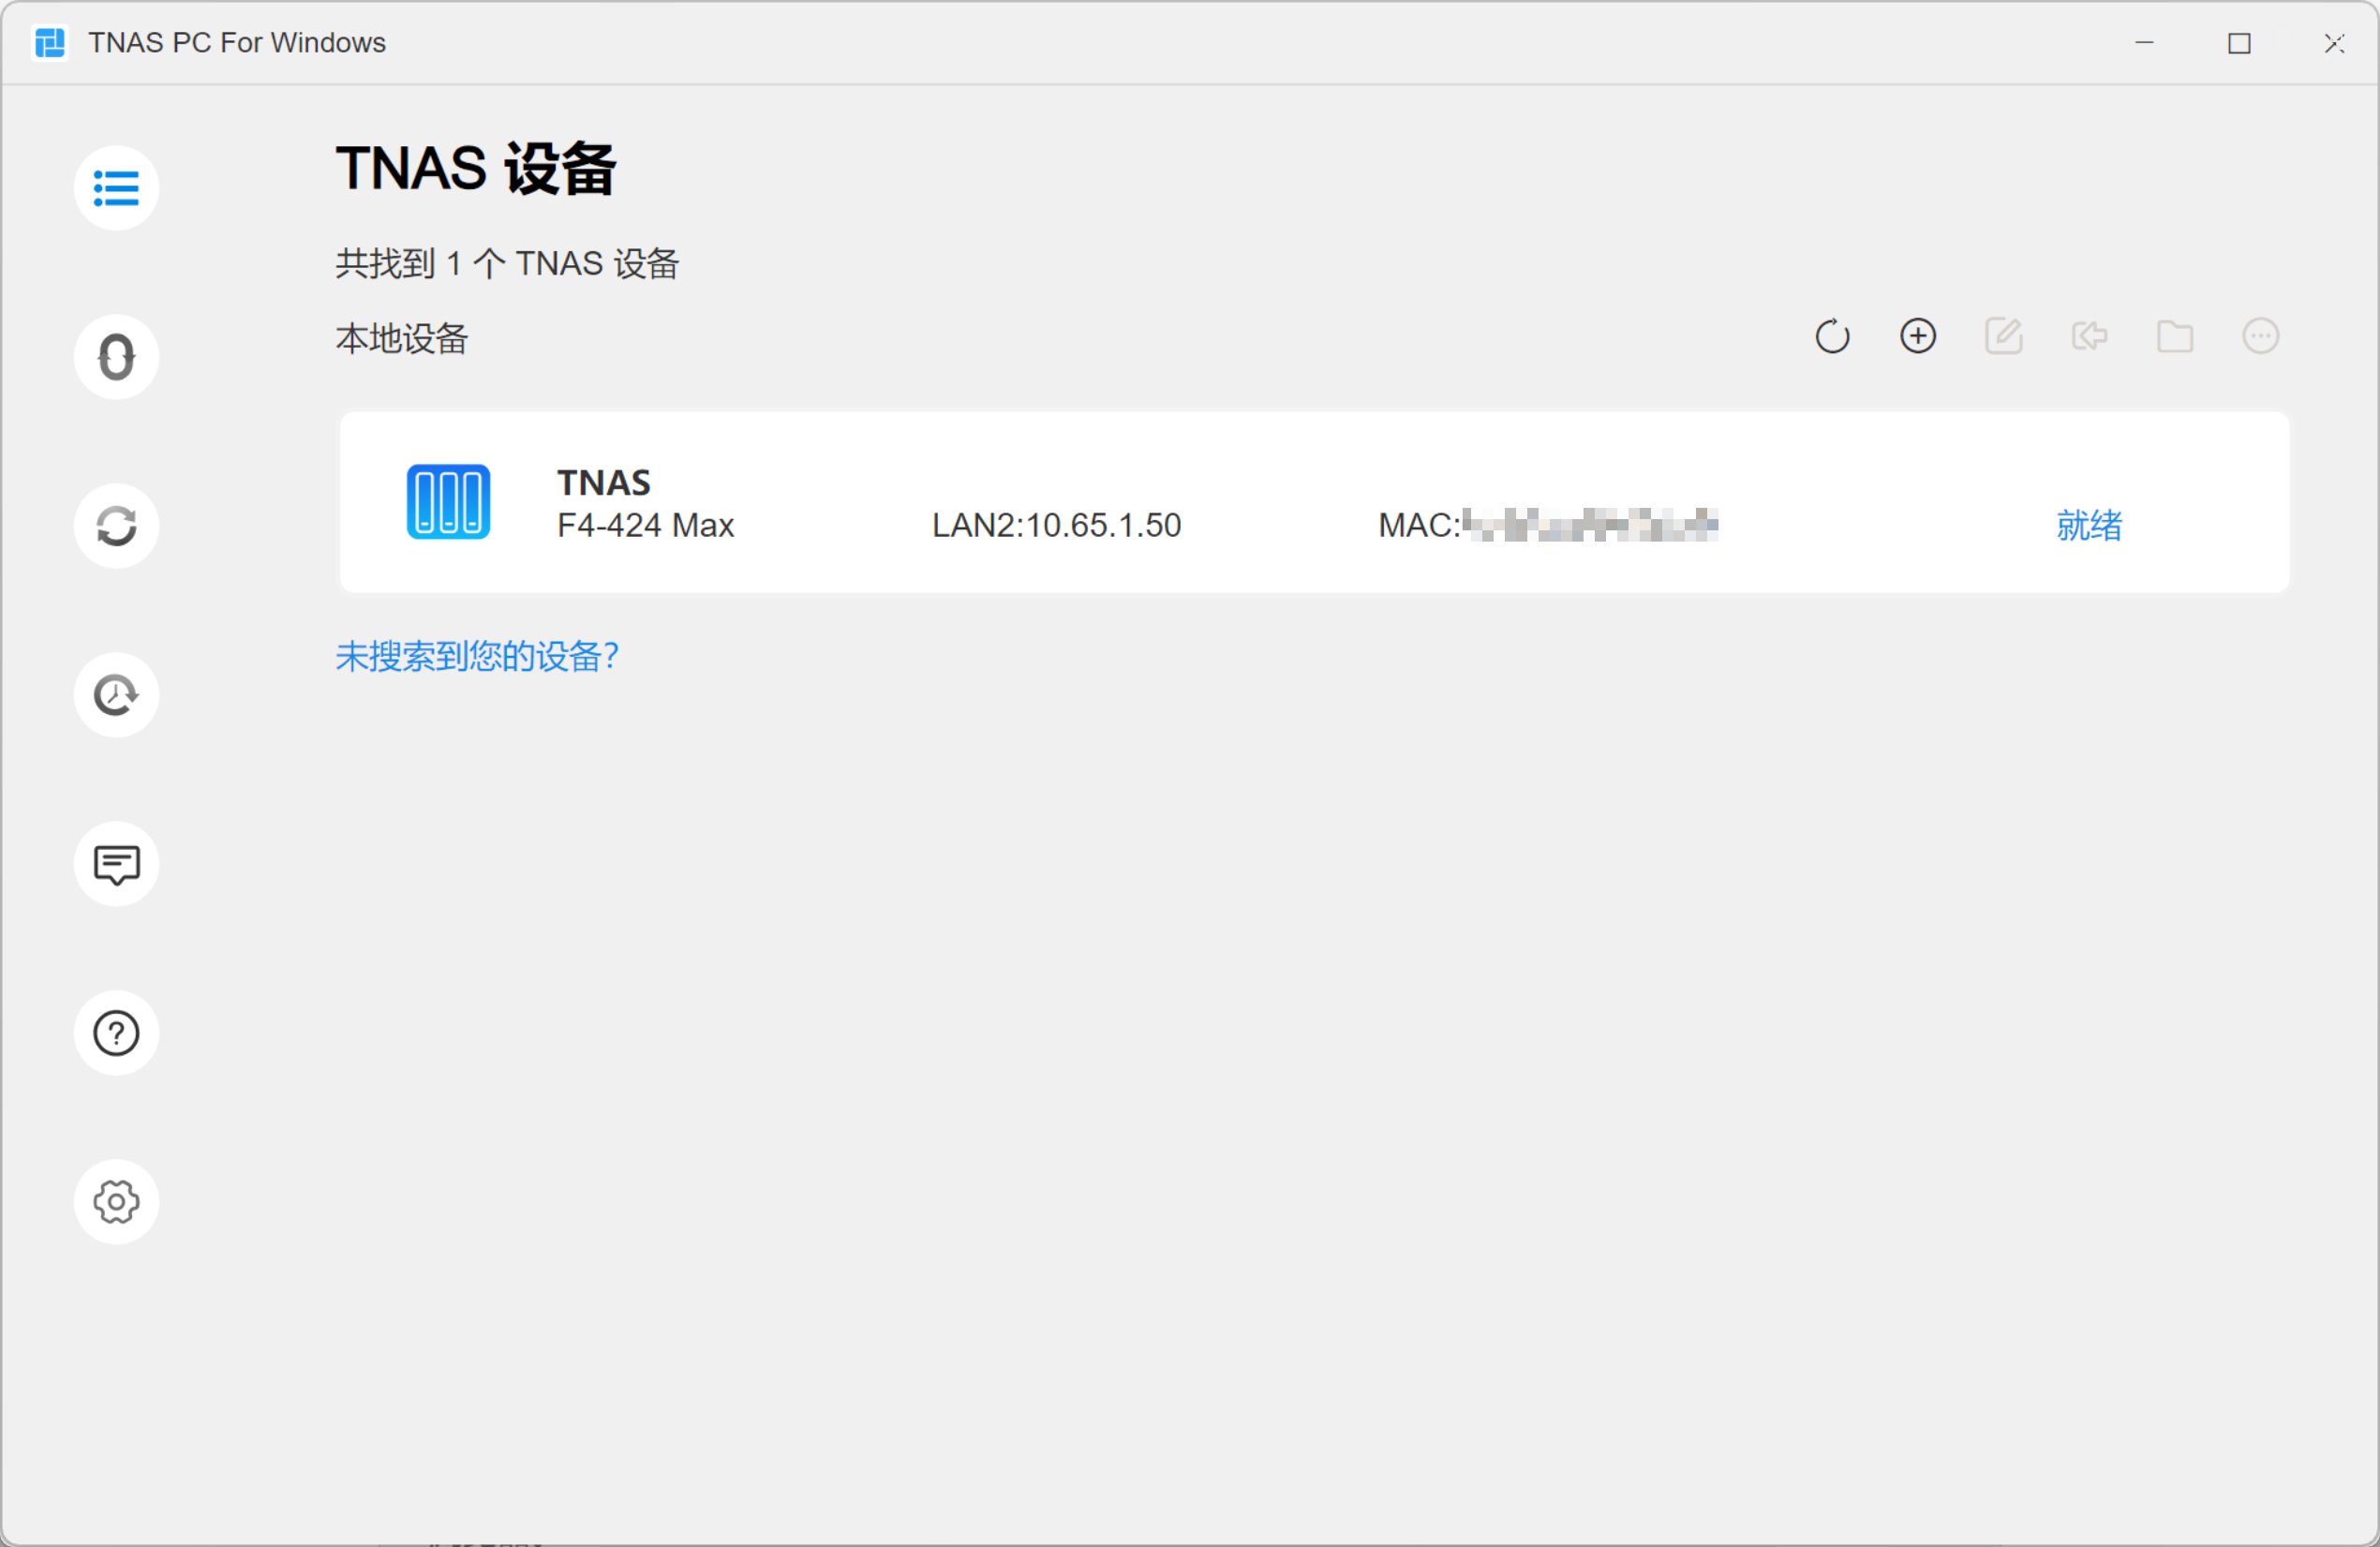Open the feedback message sidebar icon
Viewport: 2380px width, 1547px height.
tap(116, 864)
